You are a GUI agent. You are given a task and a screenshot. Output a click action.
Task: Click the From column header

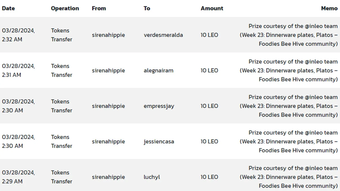[x=99, y=8]
